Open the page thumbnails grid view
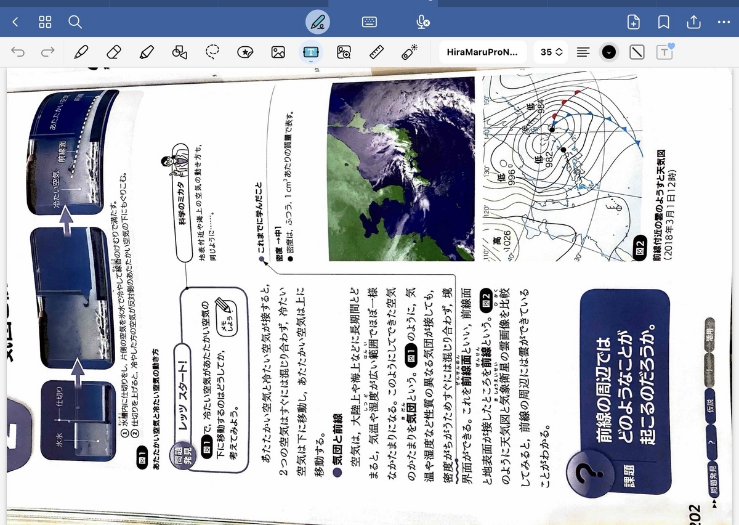The width and height of the screenshot is (739, 525). coord(45,22)
